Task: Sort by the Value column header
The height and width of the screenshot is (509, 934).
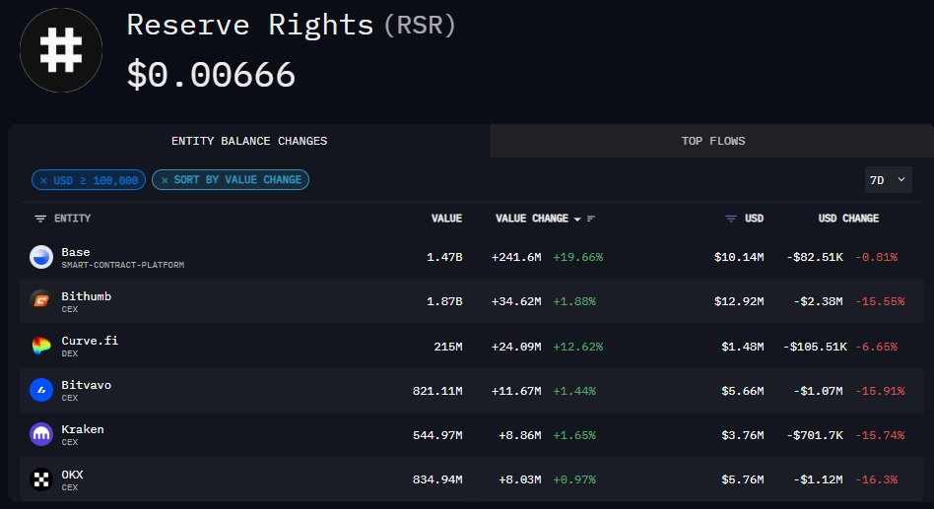Action: 446,219
